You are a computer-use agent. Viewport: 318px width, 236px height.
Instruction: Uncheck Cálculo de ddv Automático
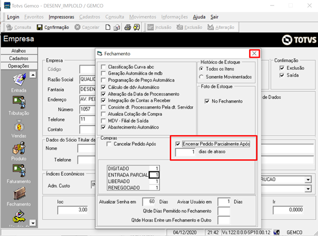[x=103, y=87]
